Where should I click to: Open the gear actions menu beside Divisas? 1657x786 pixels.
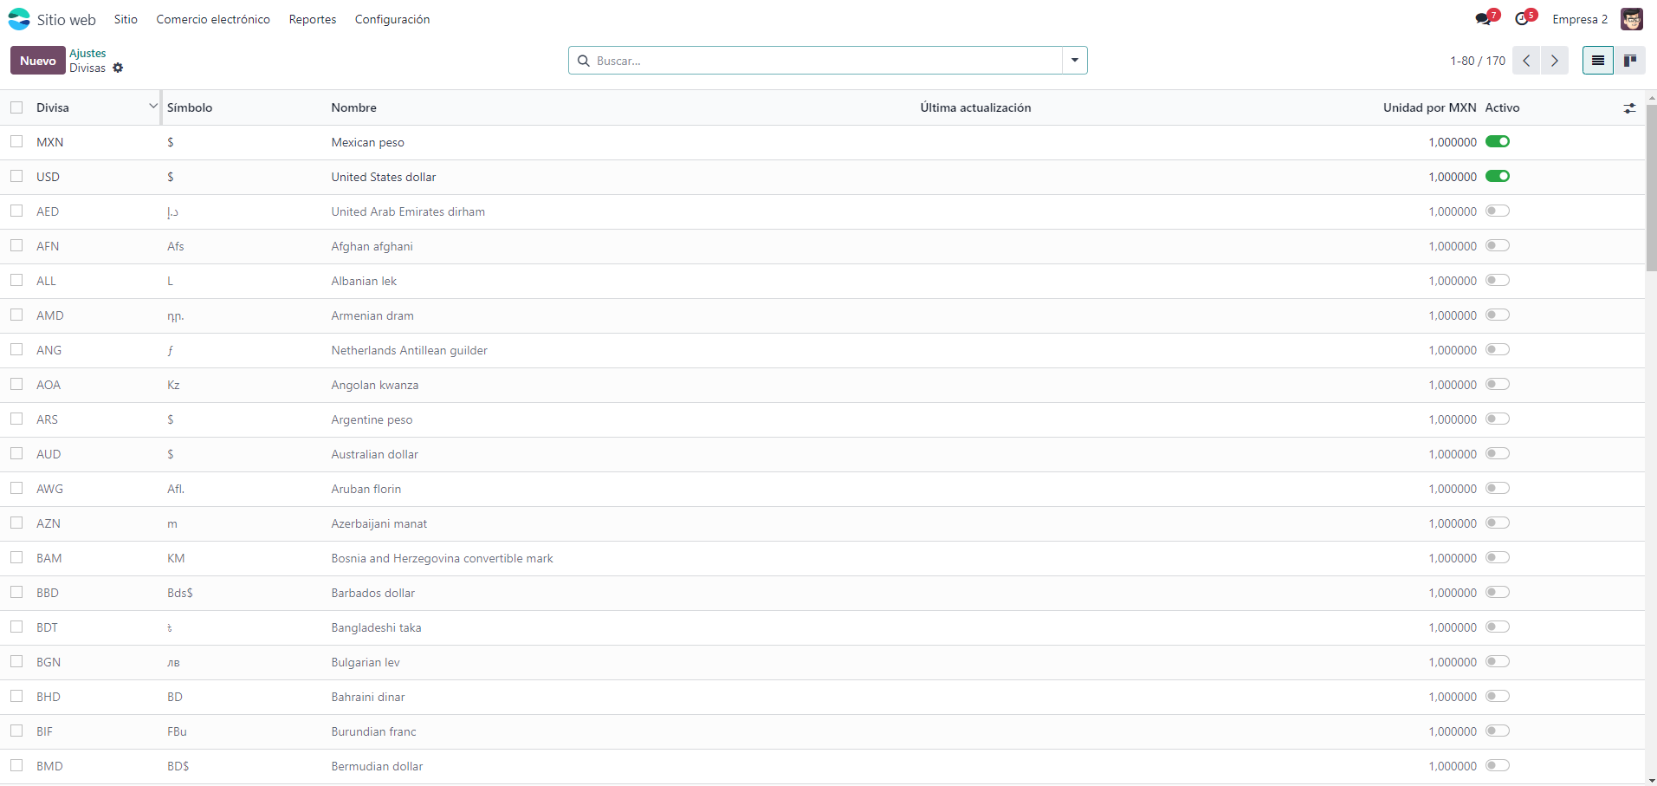[118, 68]
